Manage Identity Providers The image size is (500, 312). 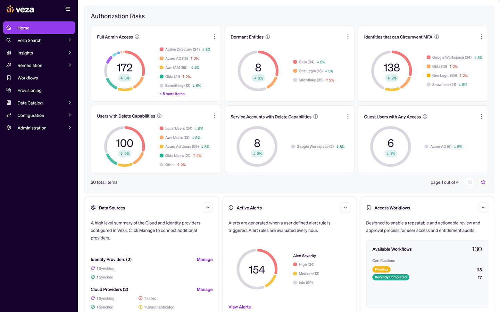tap(205, 259)
